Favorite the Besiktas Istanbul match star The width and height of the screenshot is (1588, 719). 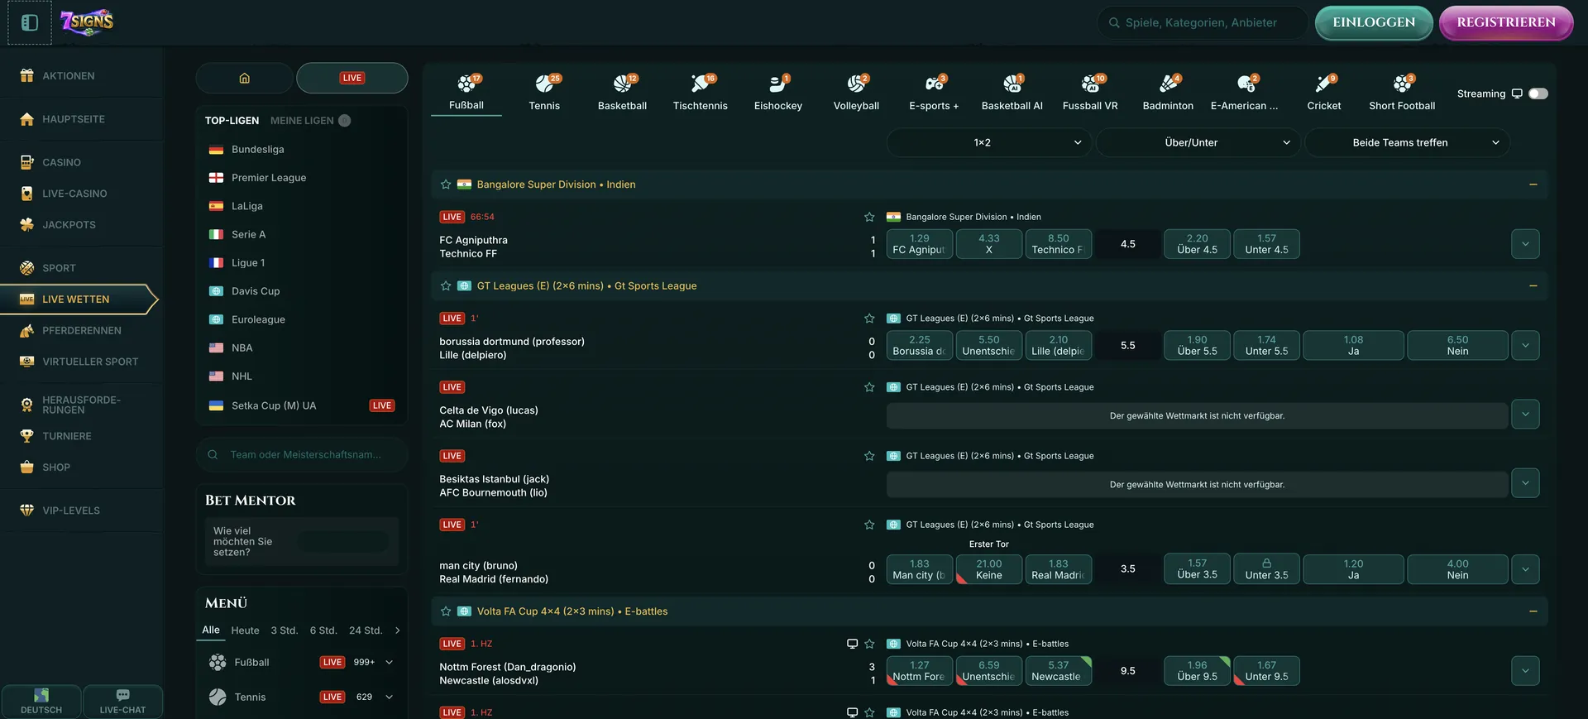(x=869, y=456)
